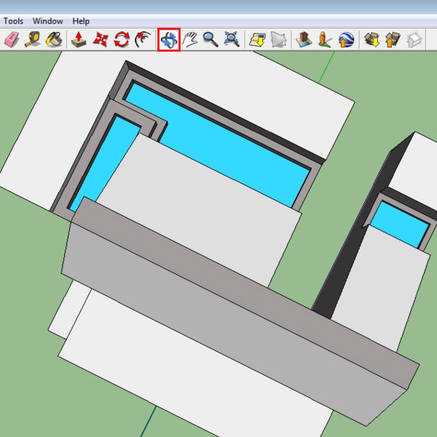Open the Help menu
This screenshot has width=437, height=437.
click(x=81, y=21)
